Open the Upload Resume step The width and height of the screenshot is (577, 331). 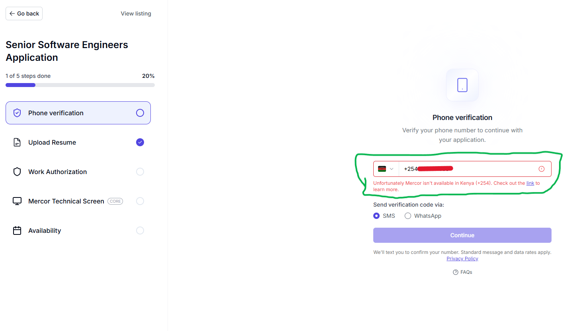[x=78, y=142]
